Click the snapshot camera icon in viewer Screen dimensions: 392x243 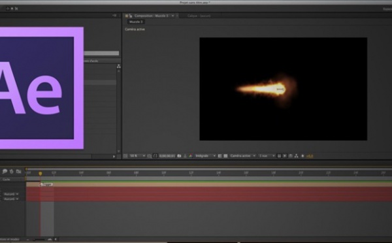(x=179, y=155)
